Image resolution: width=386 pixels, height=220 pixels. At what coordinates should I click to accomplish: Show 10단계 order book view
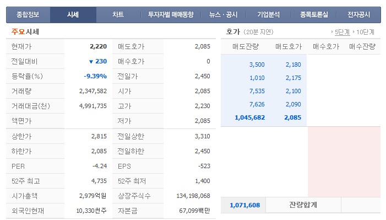pos(365,32)
